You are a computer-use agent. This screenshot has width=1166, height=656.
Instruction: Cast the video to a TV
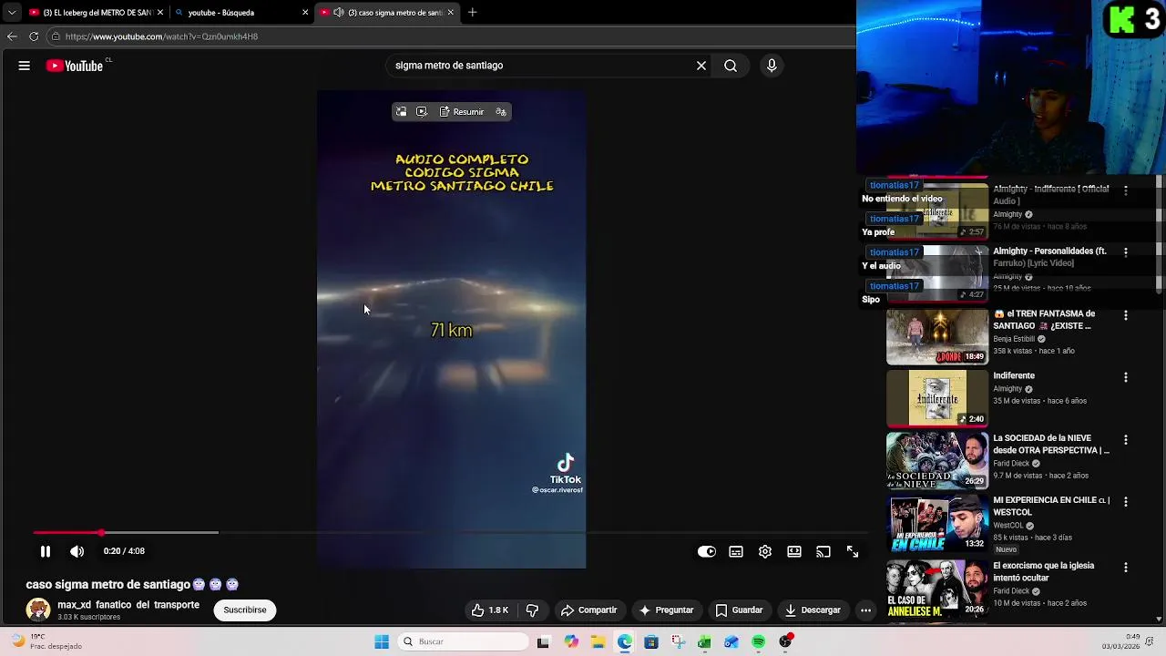pos(823,551)
